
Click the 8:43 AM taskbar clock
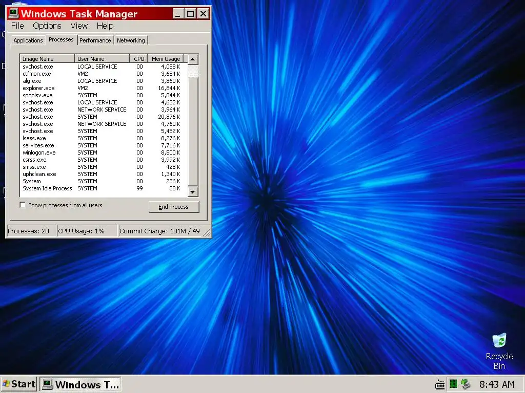click(497, 384)
